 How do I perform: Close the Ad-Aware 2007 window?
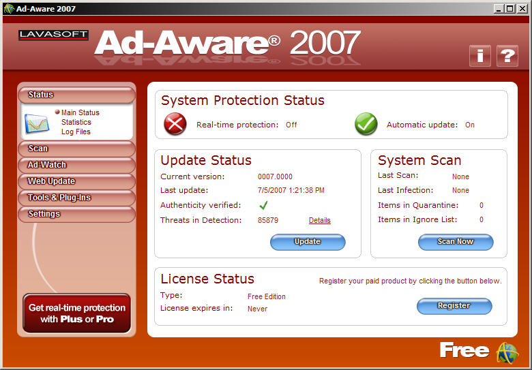tap(522, 9)
